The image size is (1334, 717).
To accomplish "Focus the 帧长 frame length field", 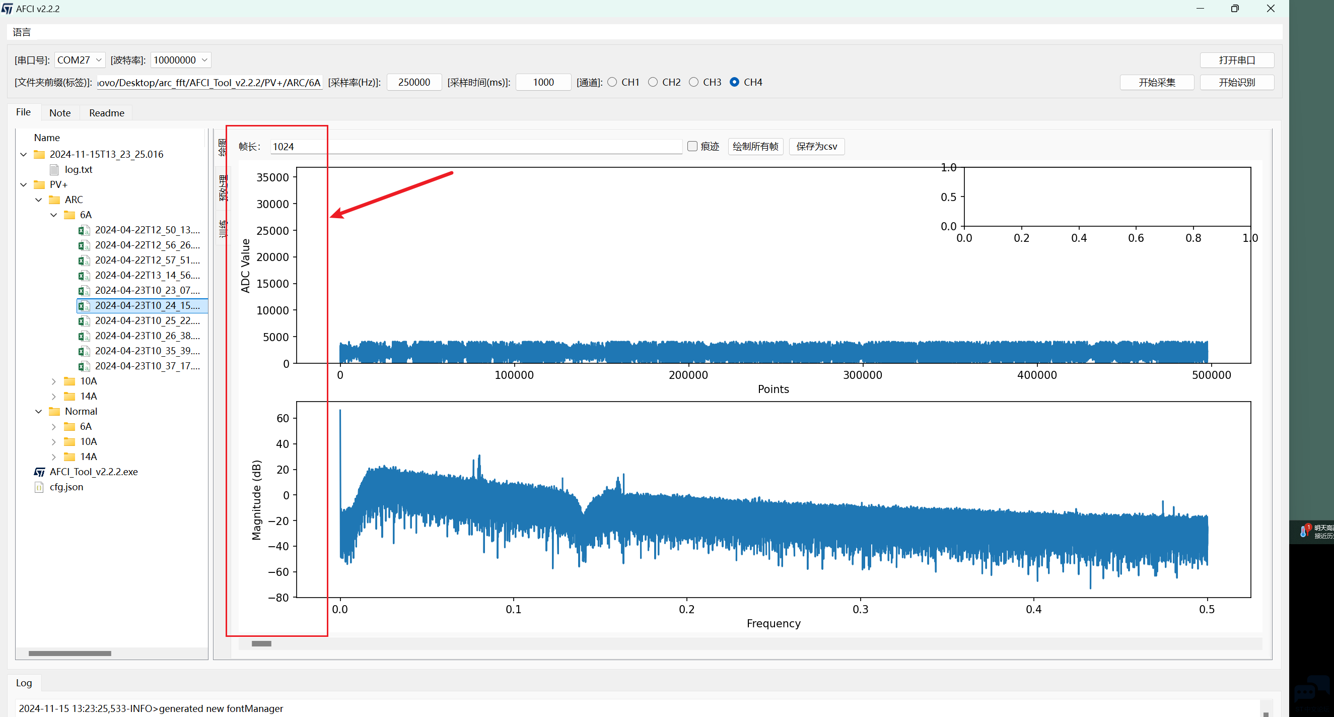I will click(476, 147).
